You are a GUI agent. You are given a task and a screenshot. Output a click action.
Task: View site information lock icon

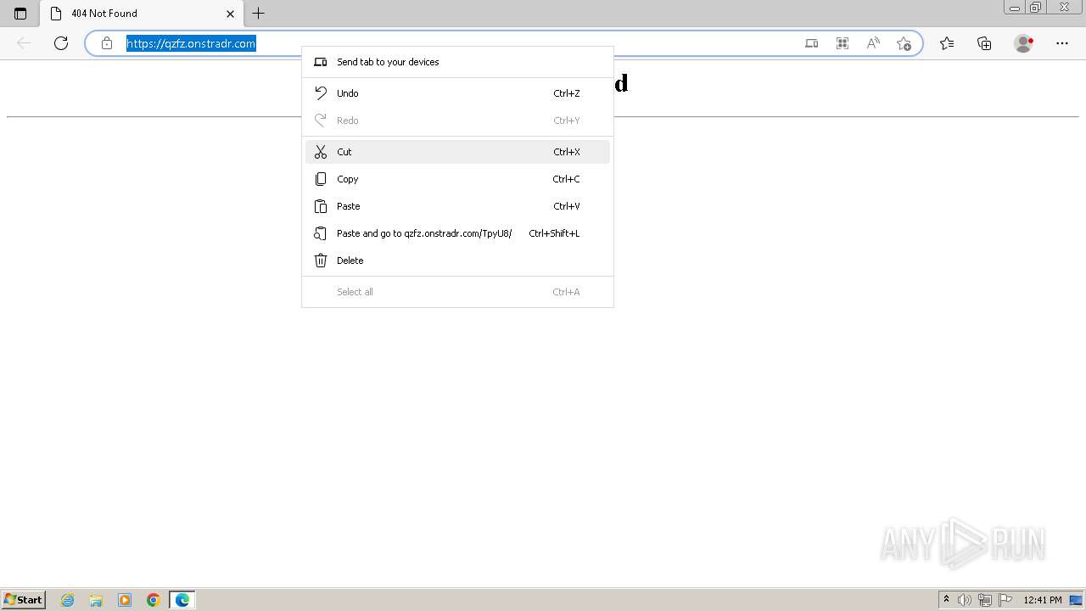[x=107, y=43]
